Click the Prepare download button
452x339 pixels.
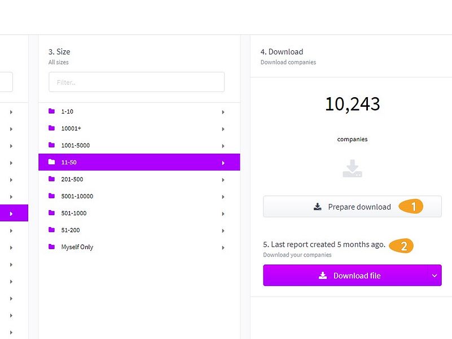tap(352, 207)
